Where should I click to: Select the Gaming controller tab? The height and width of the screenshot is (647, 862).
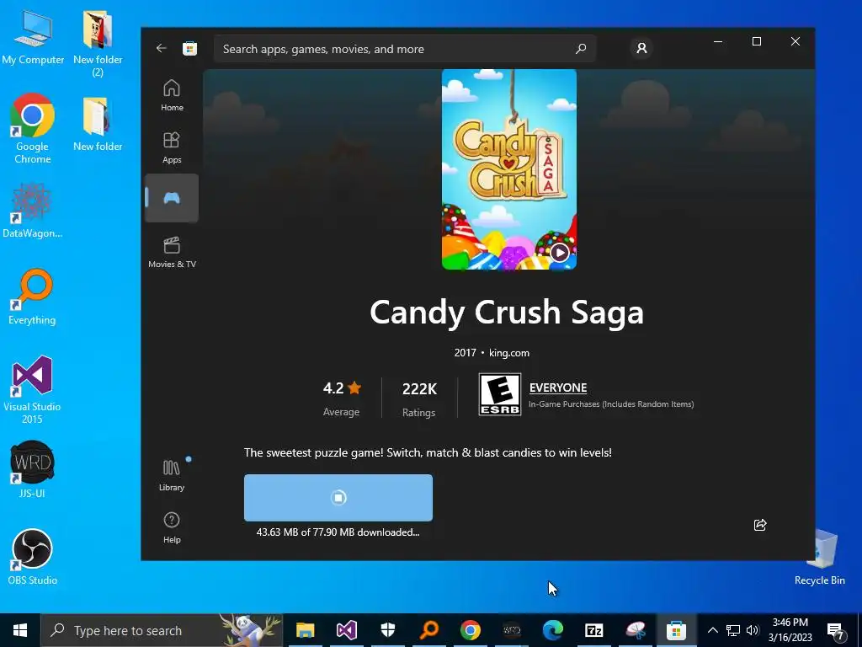[x=172, y=198]
